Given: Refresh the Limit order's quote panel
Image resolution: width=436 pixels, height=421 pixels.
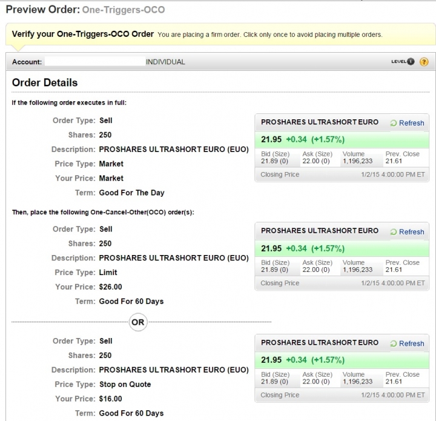Looking at the screenshot, I should [407, 231].
